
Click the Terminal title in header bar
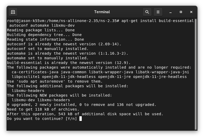102,12
